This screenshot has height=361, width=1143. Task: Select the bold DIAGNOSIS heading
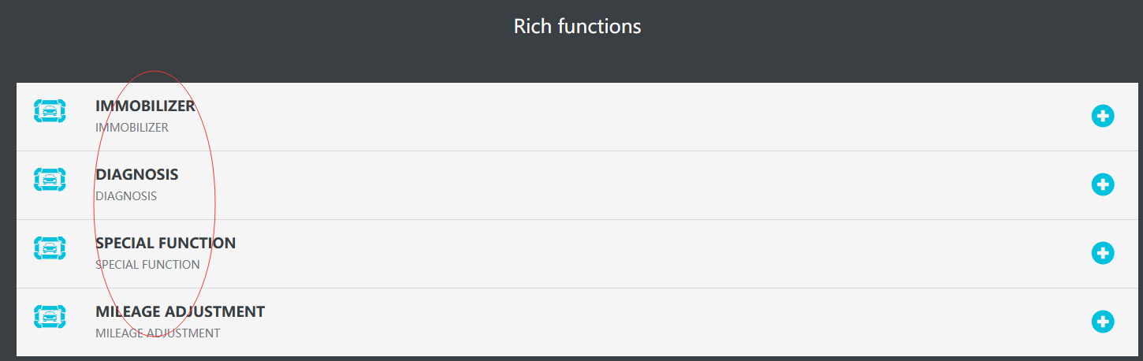point(137,174)
